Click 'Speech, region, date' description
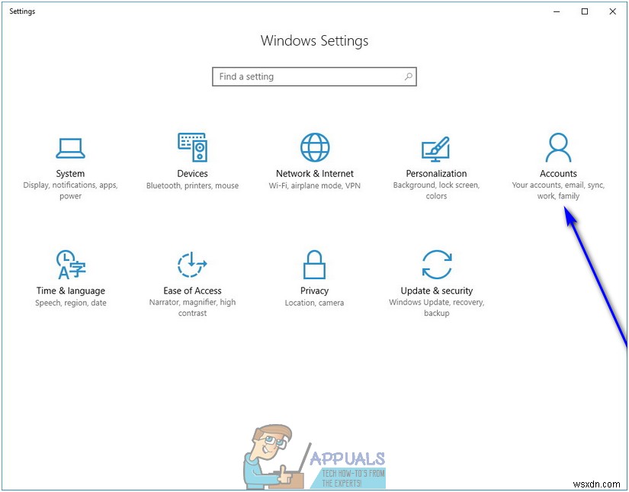 click(71, 303)
